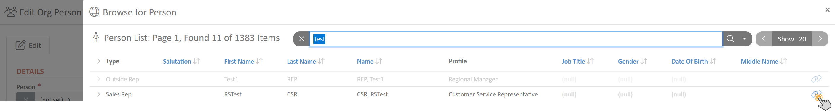Sort by Job Title column

click(577, 61)
